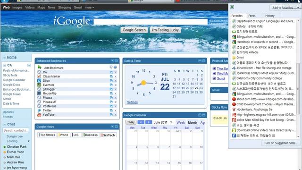The height and width of the screenshot is (170, 302).
Task: Open the CA tab options dropdown
Action: (29, 65)
